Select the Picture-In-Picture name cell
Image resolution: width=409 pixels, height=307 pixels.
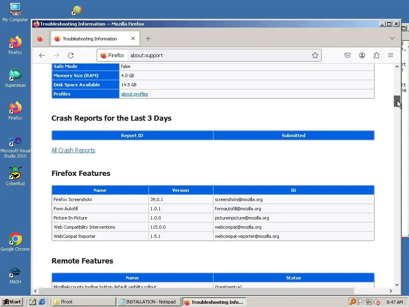click(100, 218)
